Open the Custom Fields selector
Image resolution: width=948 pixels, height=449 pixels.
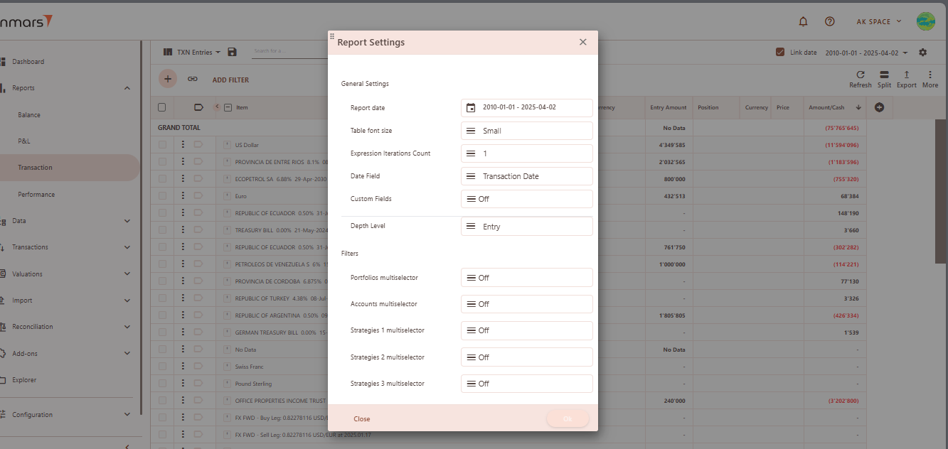coord(527,199)
